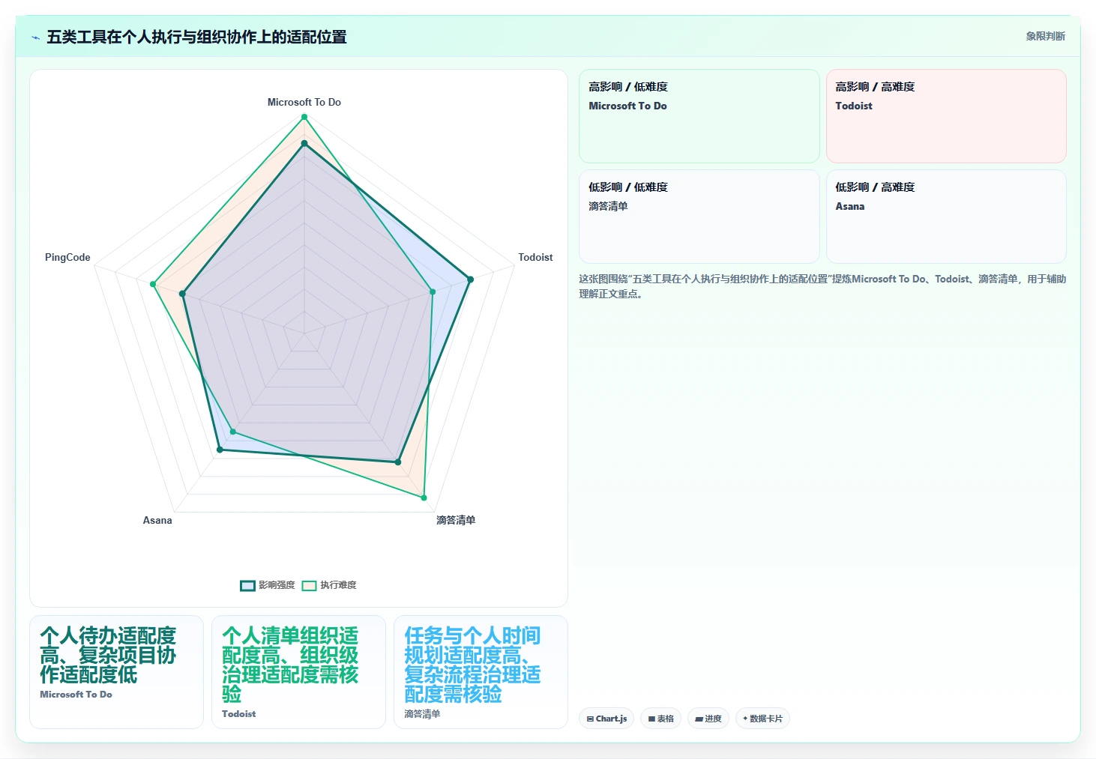Click the Asana radar axis label
The height and width of the screenshot is (759, 1096).
[x=157, y=520]
